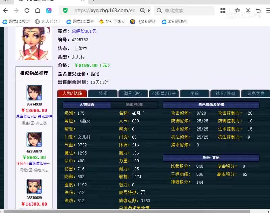Click the horizontal scrollbar at bottom

click(127, 211)
